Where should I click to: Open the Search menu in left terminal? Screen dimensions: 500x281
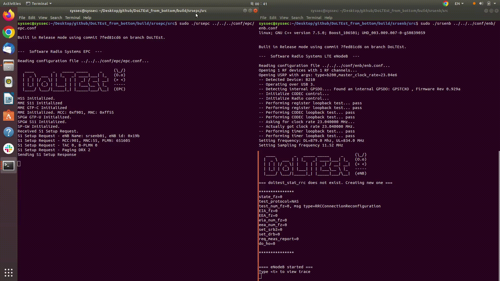56,18
